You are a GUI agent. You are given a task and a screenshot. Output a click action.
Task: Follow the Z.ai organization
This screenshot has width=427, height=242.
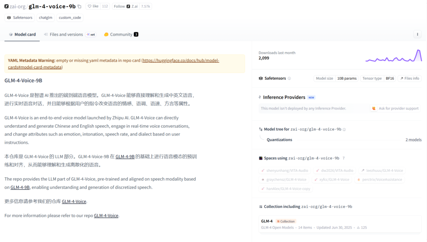click(119, 7)
